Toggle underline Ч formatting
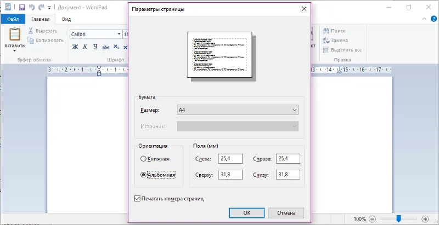This screenshot has height=225, width=439. (95, 47)
